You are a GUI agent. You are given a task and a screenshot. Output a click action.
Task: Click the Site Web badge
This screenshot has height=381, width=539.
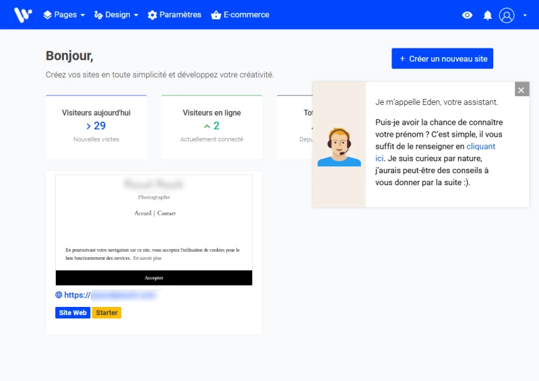(73, 313)
